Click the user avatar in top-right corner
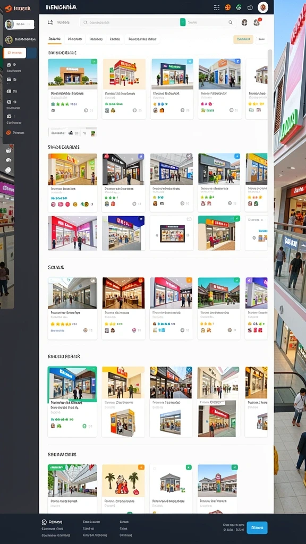This screenshot has width=306, height=544. 263,7
